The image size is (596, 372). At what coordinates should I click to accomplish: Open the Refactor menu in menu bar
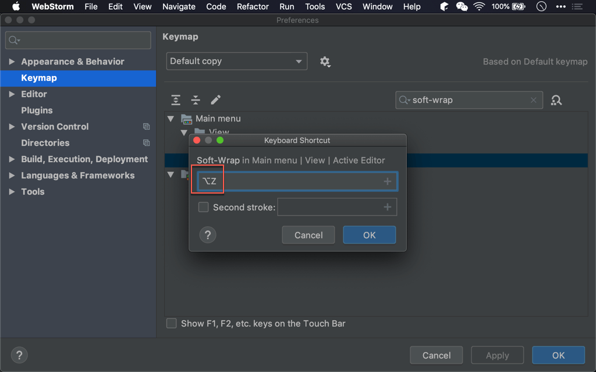pyautogui.click(x=253, y=6)
